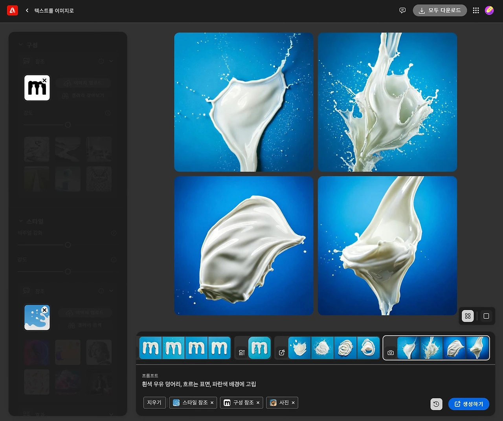Viewport: 503px width, 421px height.
Task: Click the 사진 tag icon
Action: point(273,403)
